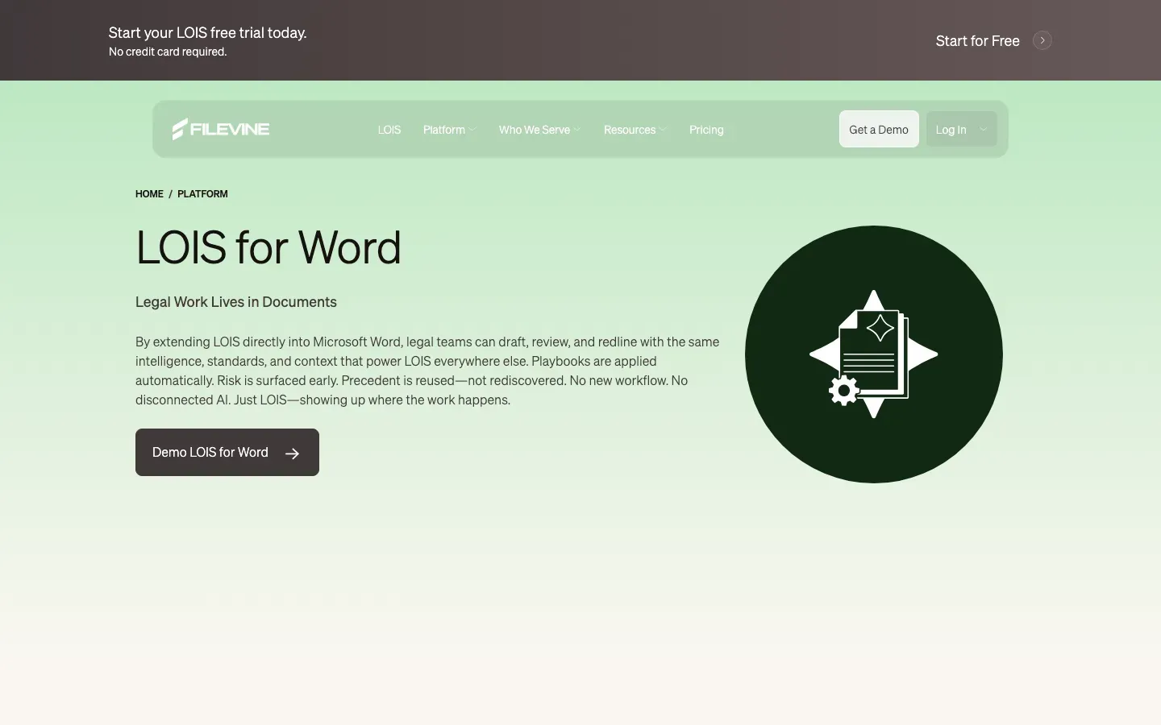Click the Start your LOIS free trial today text
The image size is (1161, 725).
click(x=208, y=32)
